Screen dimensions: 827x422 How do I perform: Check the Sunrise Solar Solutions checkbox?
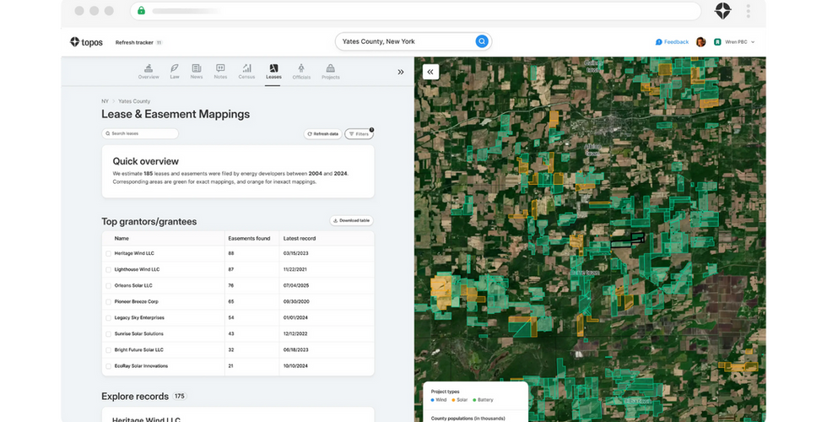(x=109, y=334)
